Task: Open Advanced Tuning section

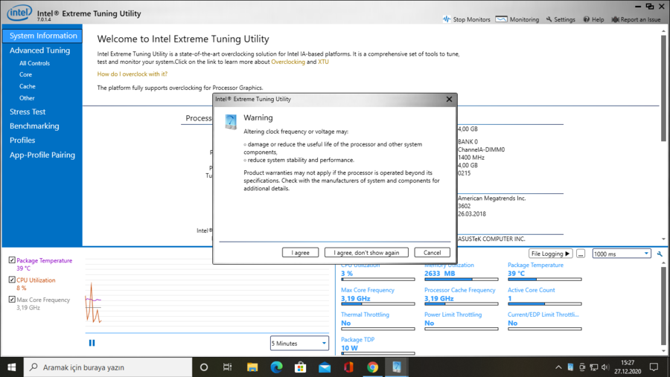Action: pos(39,51)
